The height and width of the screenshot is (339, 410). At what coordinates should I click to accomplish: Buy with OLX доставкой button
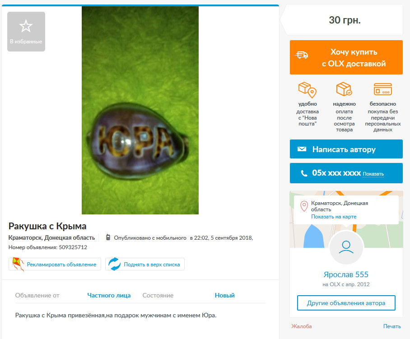[x=346, y=57]
